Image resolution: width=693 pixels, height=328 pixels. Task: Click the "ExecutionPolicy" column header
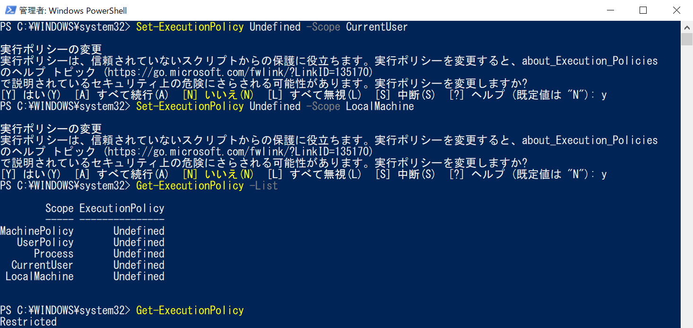click(121, 208)
